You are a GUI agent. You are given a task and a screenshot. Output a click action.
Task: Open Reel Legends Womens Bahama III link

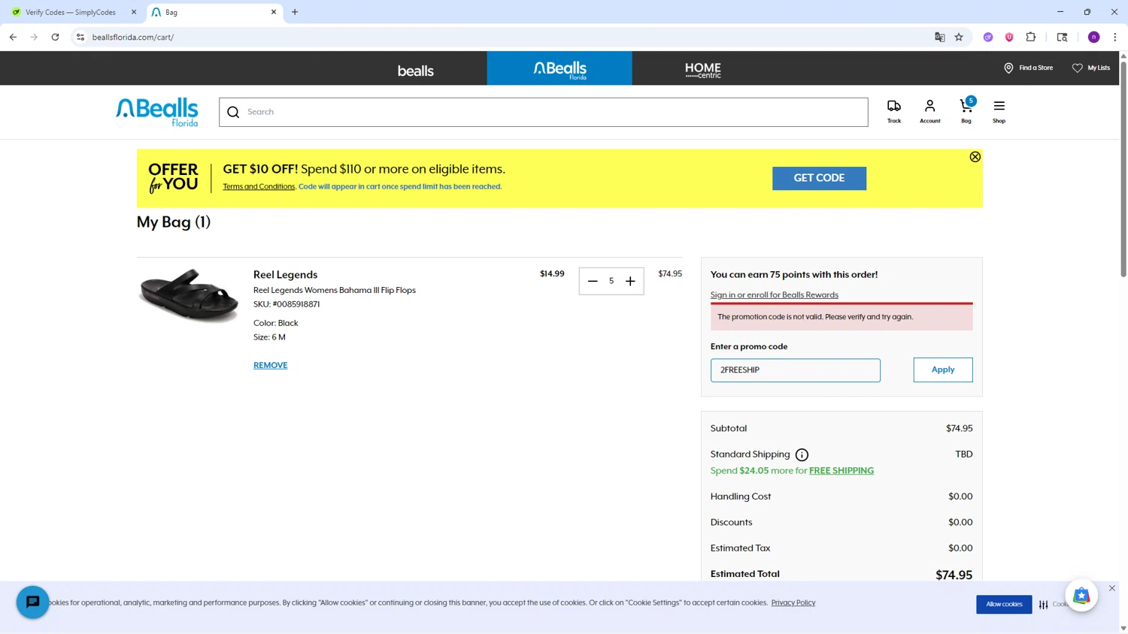click(335, 290)
